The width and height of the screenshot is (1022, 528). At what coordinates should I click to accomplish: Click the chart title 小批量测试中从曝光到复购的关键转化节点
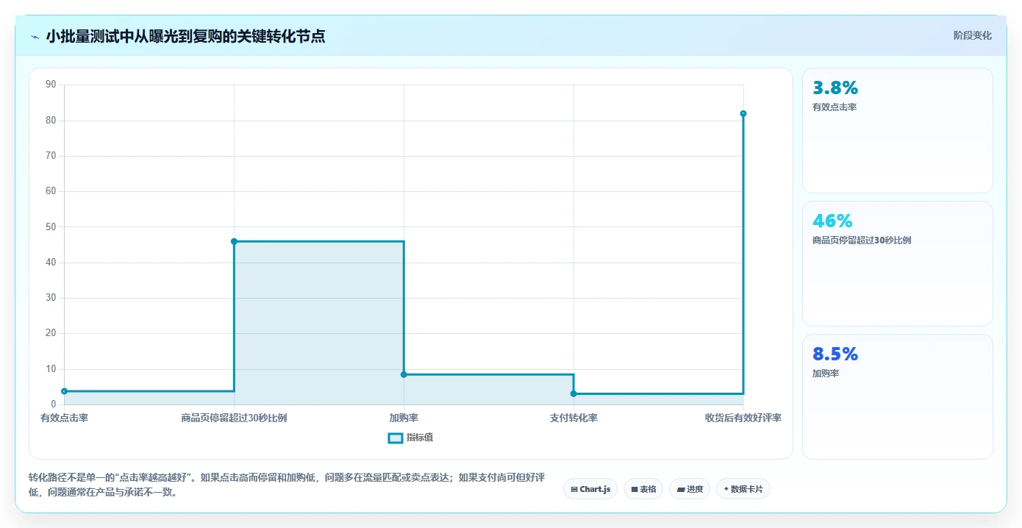(x=185, y=36)
